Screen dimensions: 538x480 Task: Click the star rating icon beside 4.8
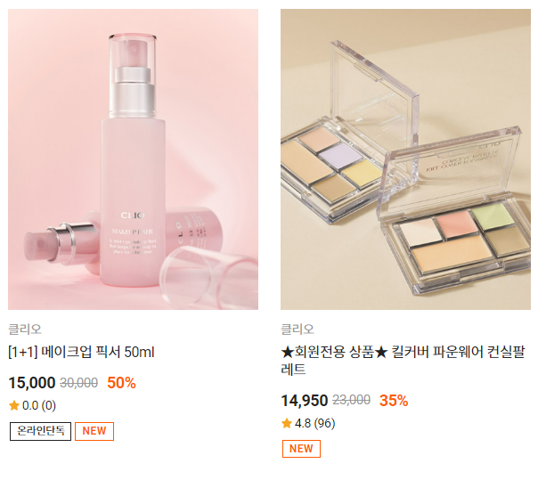click(x=287, y=423)
